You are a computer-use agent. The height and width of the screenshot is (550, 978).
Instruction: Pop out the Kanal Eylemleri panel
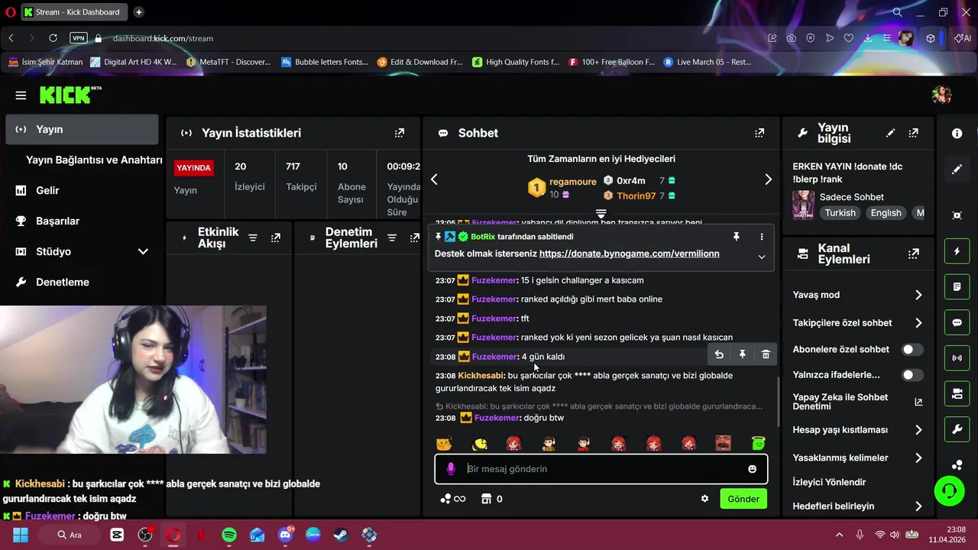913,254
